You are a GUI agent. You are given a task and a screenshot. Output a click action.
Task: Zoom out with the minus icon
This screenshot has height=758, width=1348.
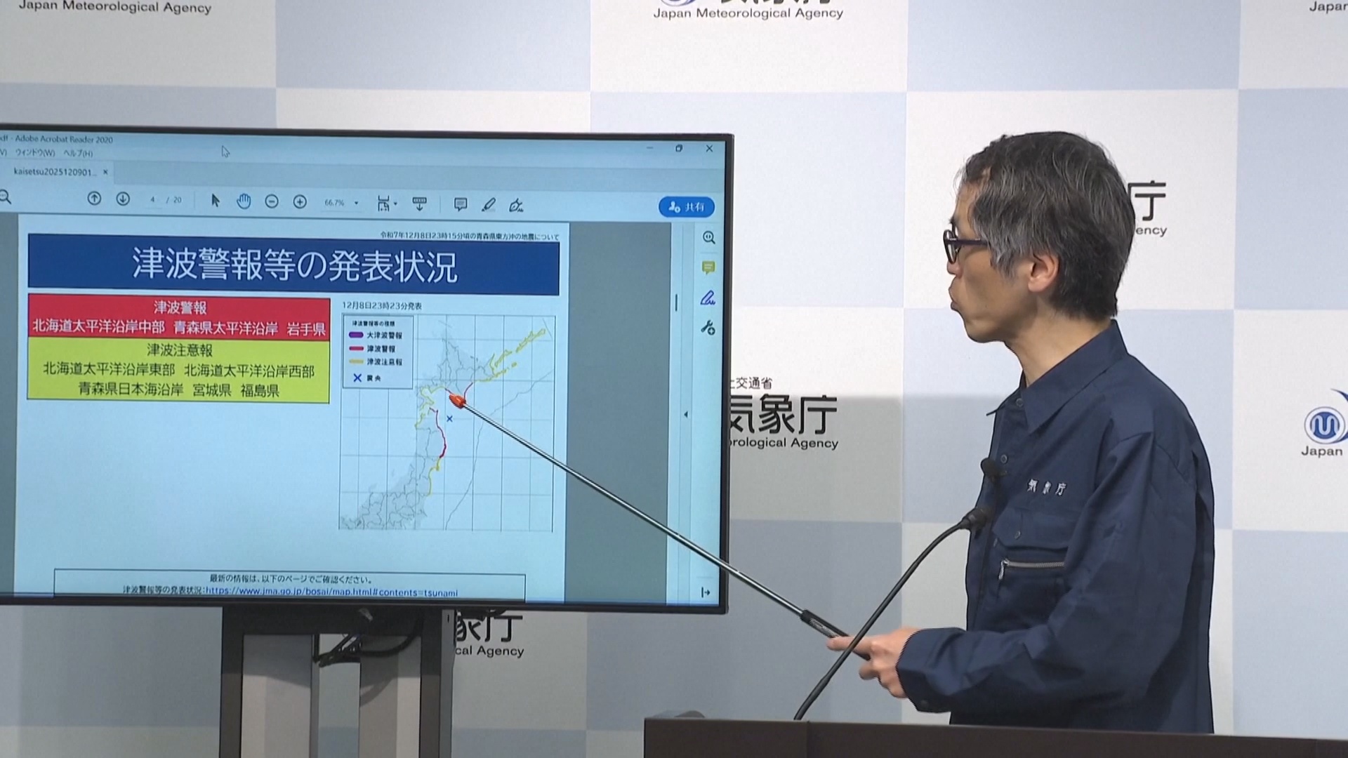272,202
